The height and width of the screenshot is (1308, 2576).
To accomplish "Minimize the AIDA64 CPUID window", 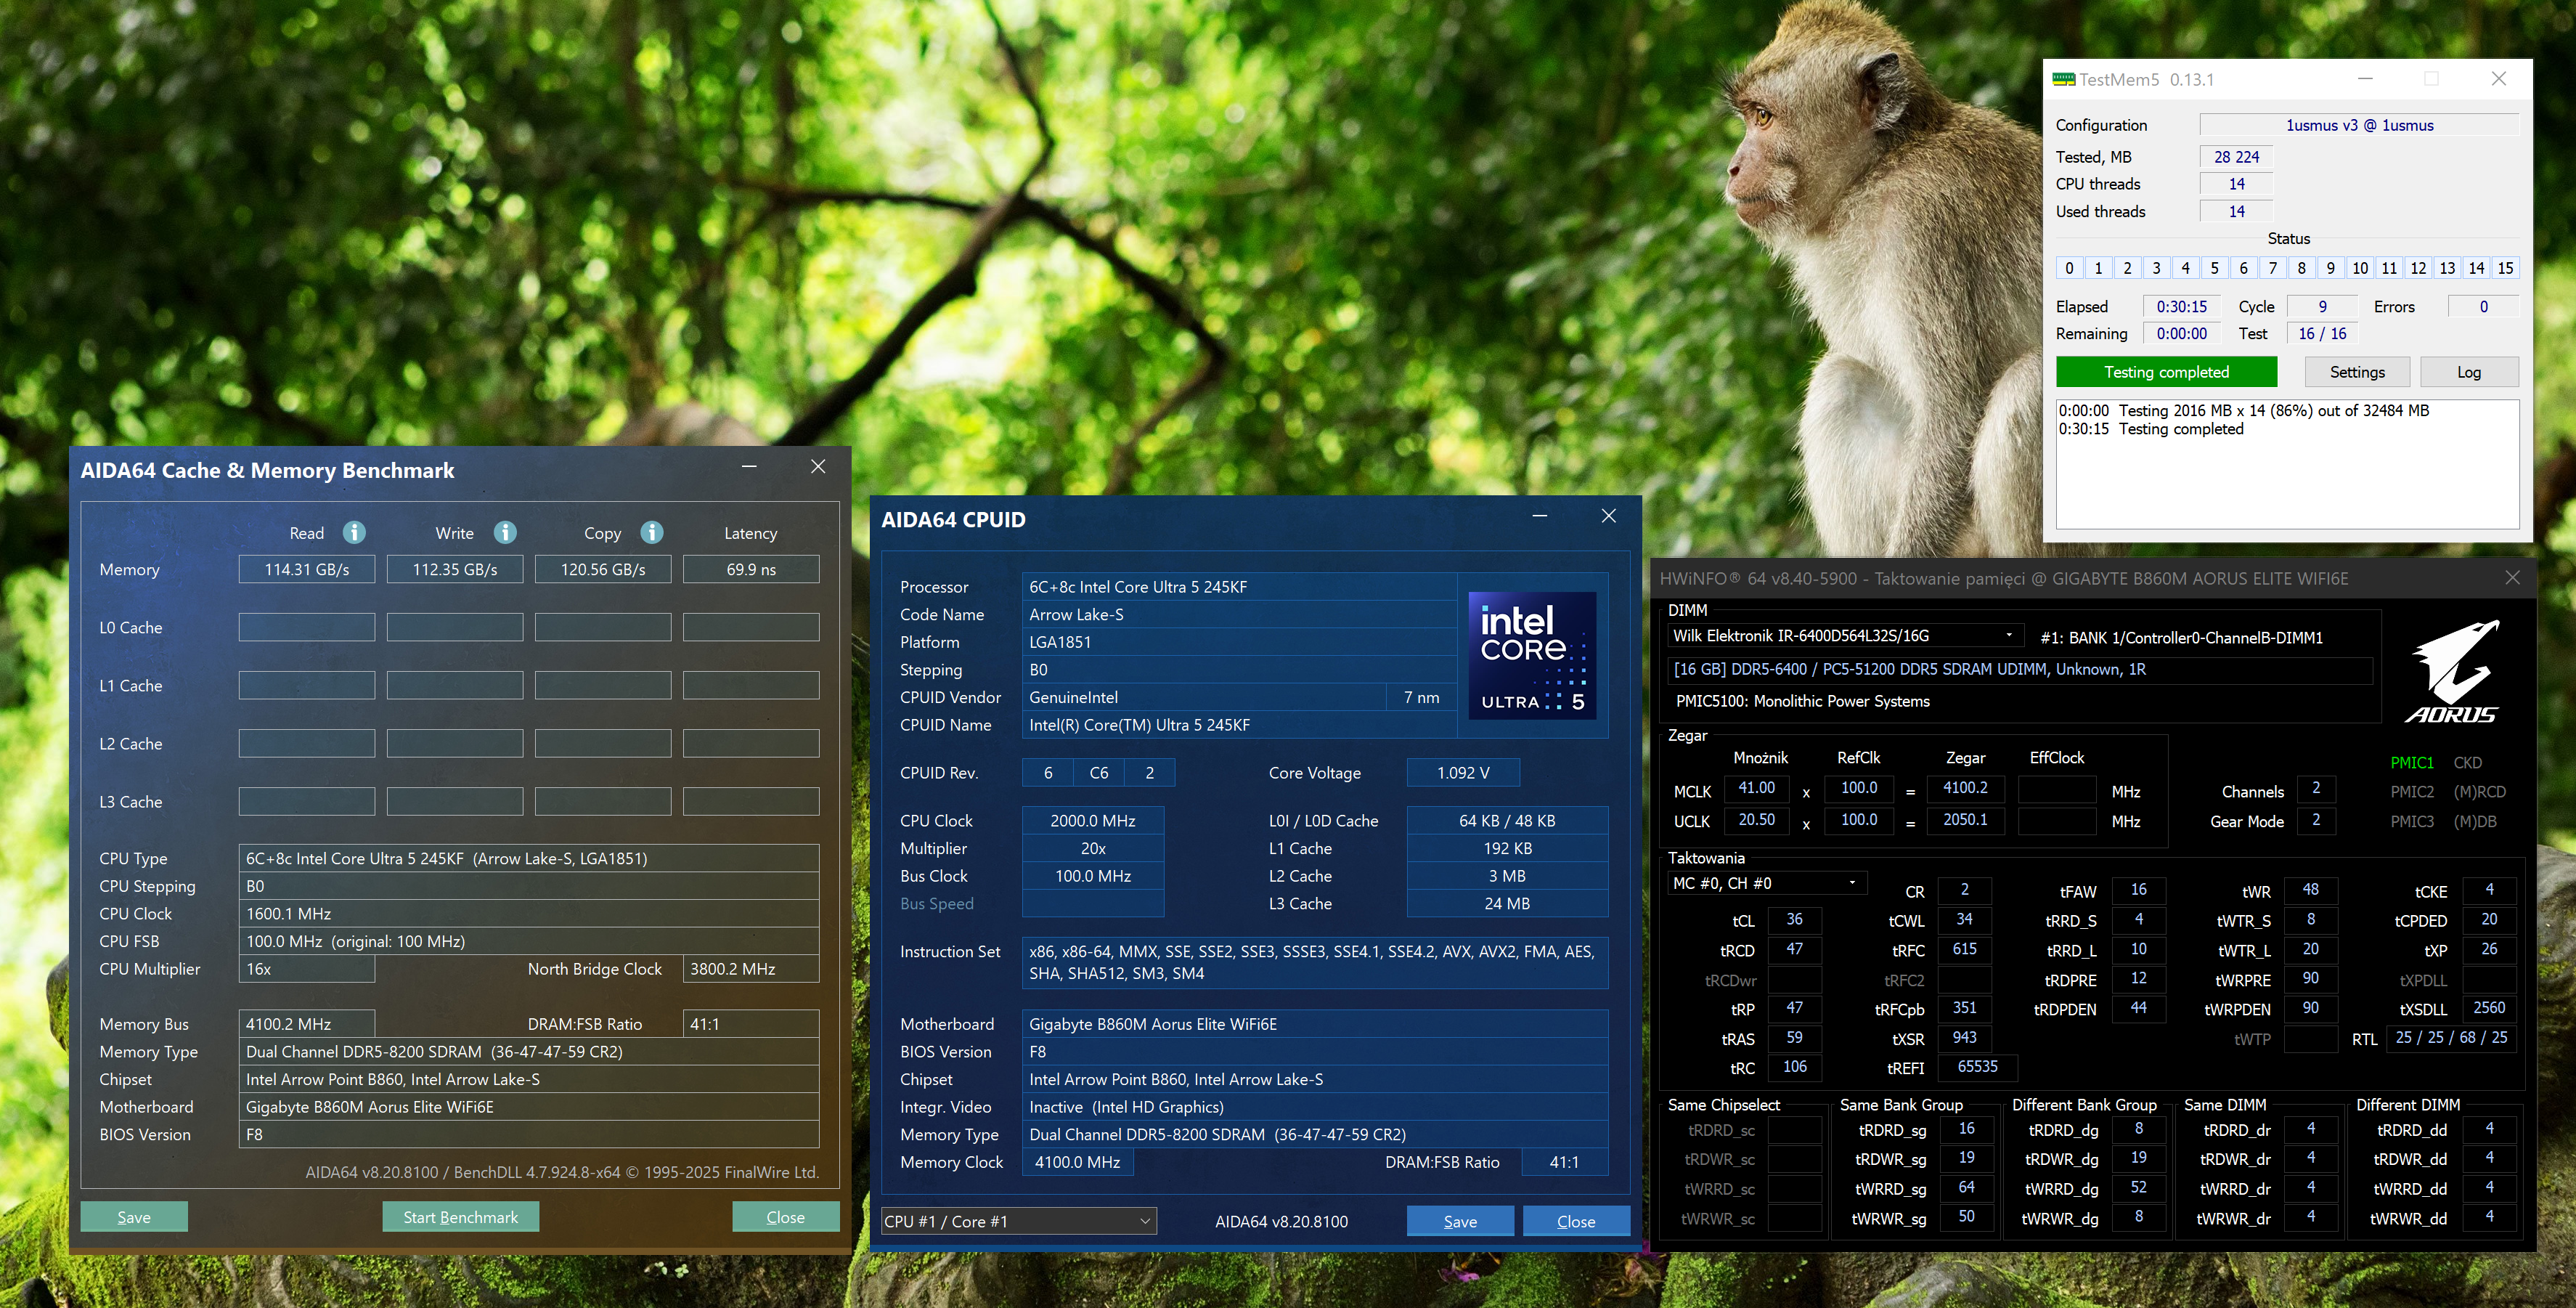I will 1540,516.
